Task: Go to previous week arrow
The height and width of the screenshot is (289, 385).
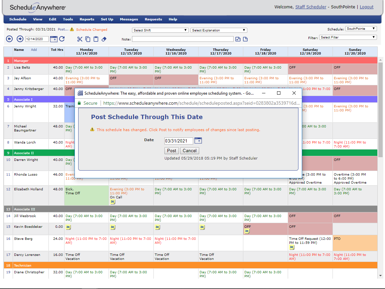Action: click(9, 39)
